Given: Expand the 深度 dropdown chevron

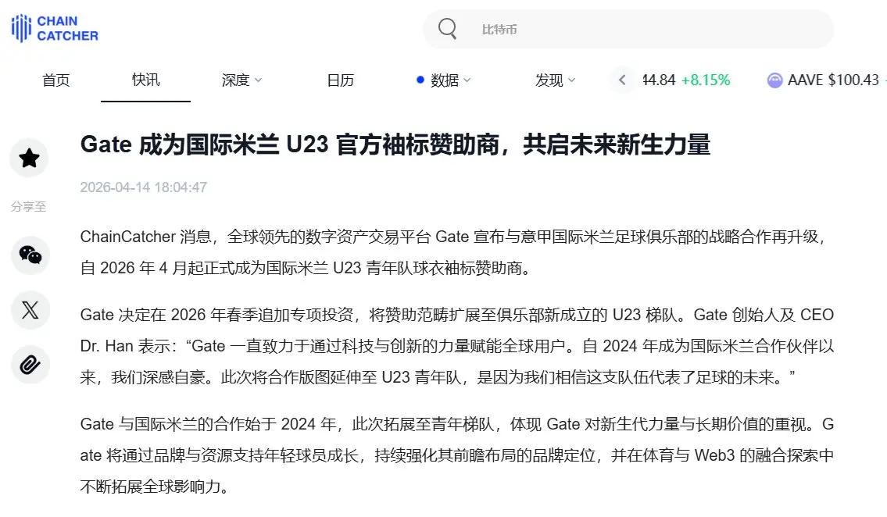Looking at the screenshot, I should pyautogui.click(x=259, y=80).
